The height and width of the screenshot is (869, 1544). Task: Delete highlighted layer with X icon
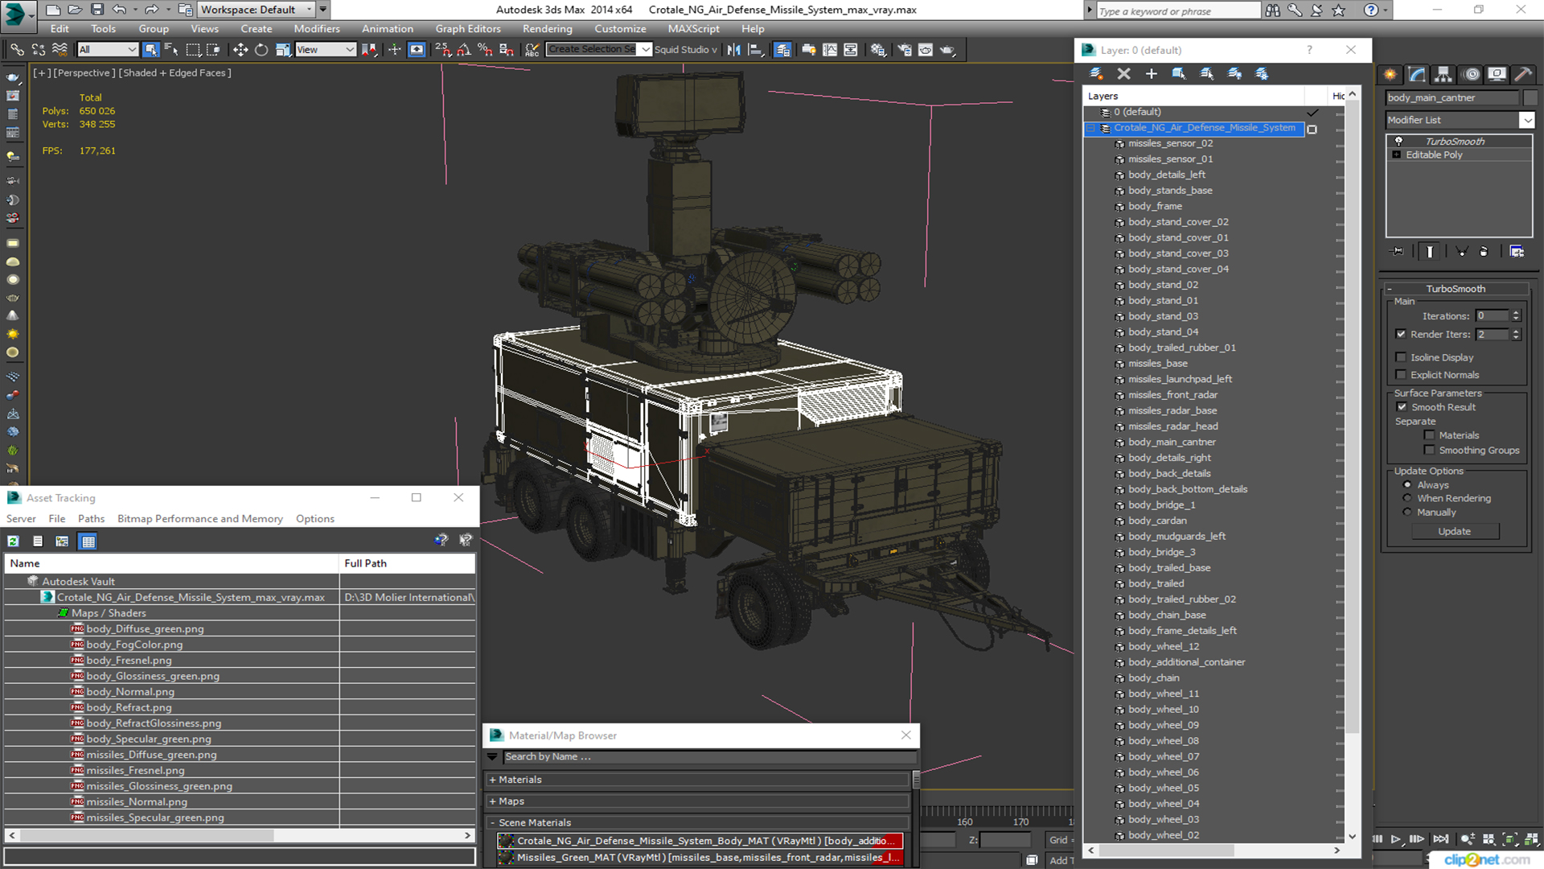1124,74
